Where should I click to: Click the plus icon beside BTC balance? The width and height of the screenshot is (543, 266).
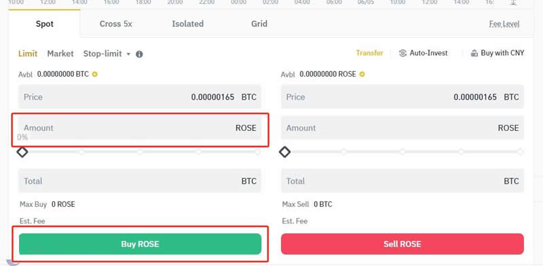click(x=94, y=74)
